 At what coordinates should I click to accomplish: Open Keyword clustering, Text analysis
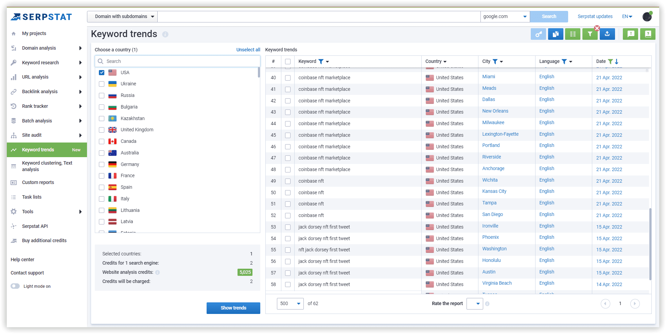coord(47,166)
